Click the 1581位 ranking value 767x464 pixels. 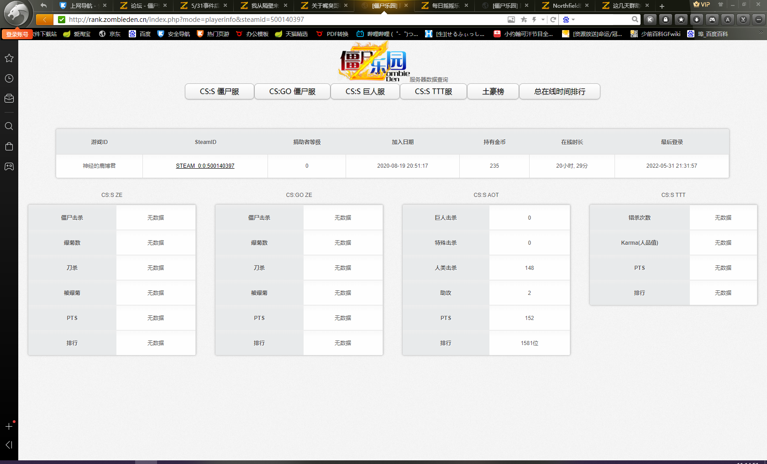click(x=530, y=343)
